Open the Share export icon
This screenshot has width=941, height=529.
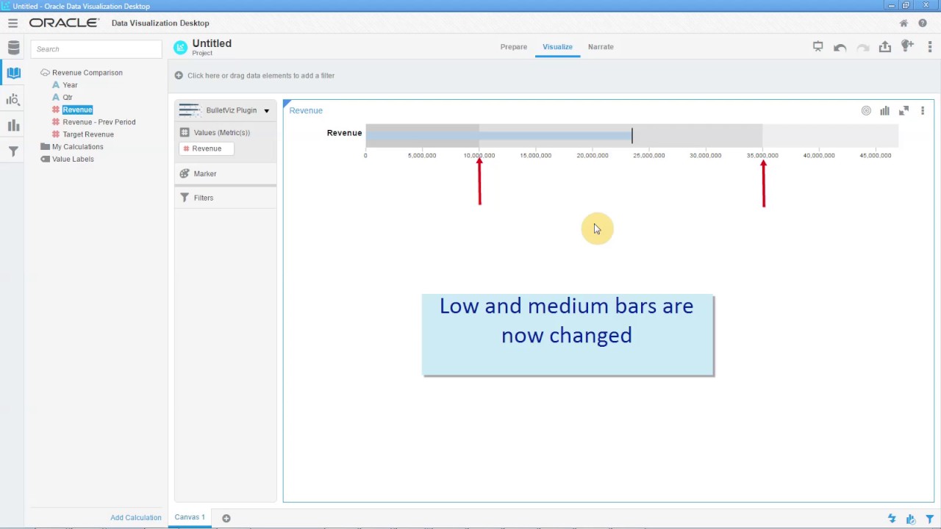click(885, 46)
